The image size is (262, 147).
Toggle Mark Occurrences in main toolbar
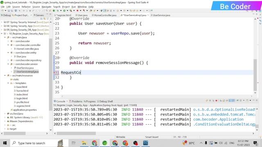(x=105, y=11)
